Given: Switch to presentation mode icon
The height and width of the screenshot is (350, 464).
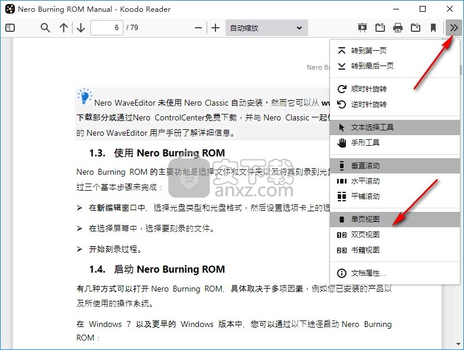Looking at the screenshot, I should (362, 28).
